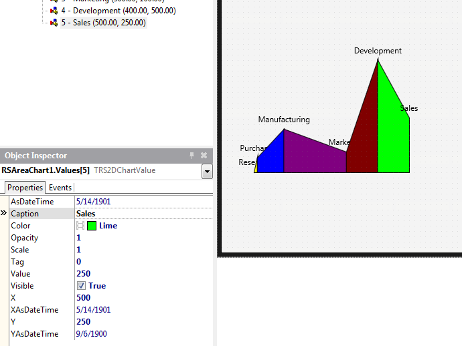Viewport: 462px width, 346px height.
Task: Open the RSAreaChart1.Values[5] object selector dropdown
Action: pos(207,172)
